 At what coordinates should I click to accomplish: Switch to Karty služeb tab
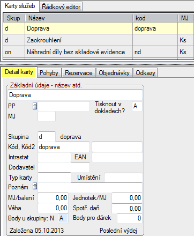click(20, 6)
